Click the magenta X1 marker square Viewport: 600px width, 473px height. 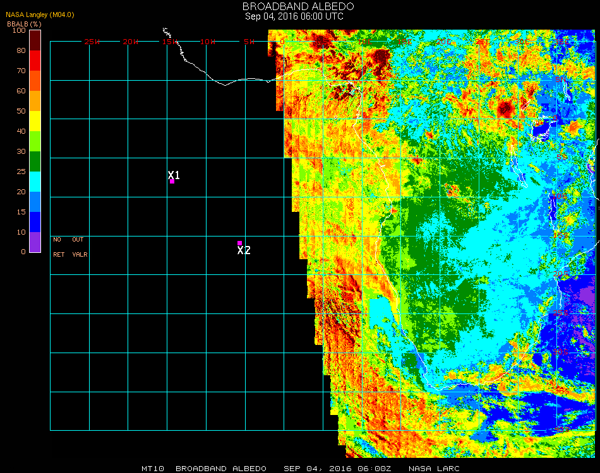[172, 182]
